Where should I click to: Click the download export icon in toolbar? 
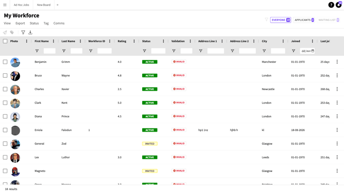30,32
